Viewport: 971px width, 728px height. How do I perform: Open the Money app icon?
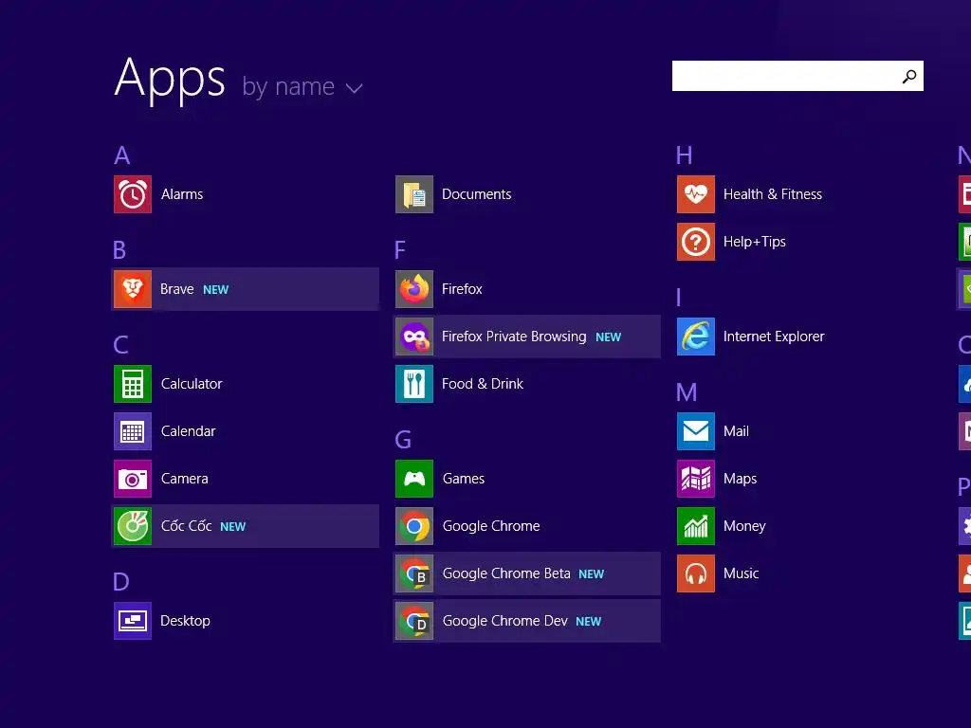(696, 526)
